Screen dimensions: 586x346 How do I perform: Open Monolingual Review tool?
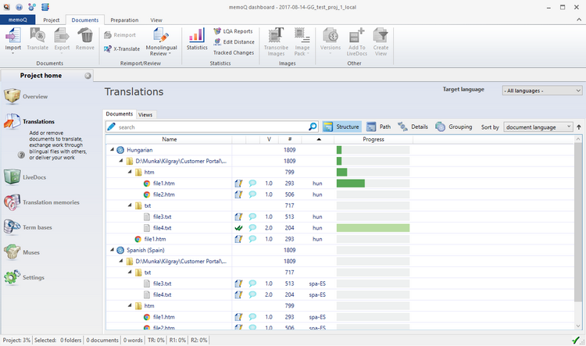(x=162, y=40)
